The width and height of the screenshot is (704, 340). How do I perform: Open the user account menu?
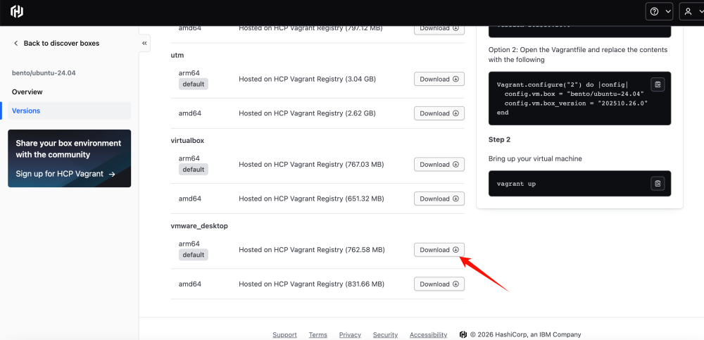tap(692, 12)
